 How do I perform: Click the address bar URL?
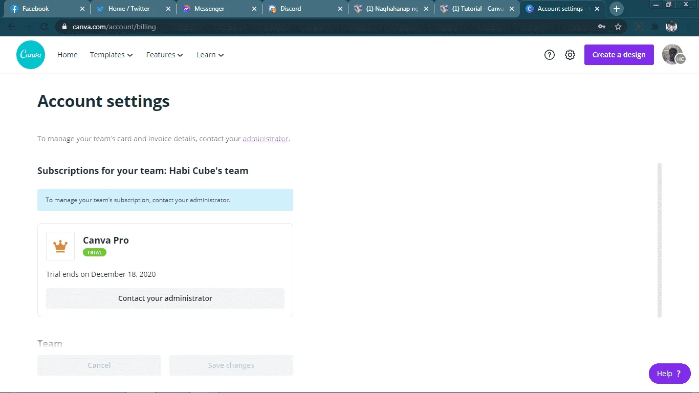click(114, 27)
